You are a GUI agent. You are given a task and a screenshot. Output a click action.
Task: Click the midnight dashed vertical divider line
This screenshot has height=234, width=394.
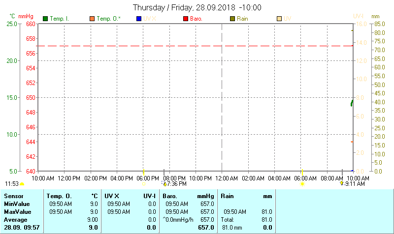tap(222, 97)
